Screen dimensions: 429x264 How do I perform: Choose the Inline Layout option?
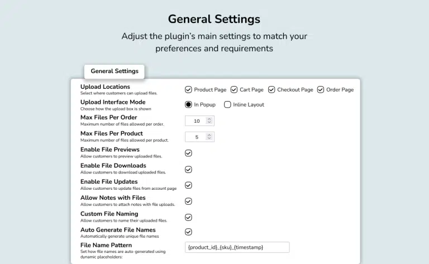pos(227,104)
